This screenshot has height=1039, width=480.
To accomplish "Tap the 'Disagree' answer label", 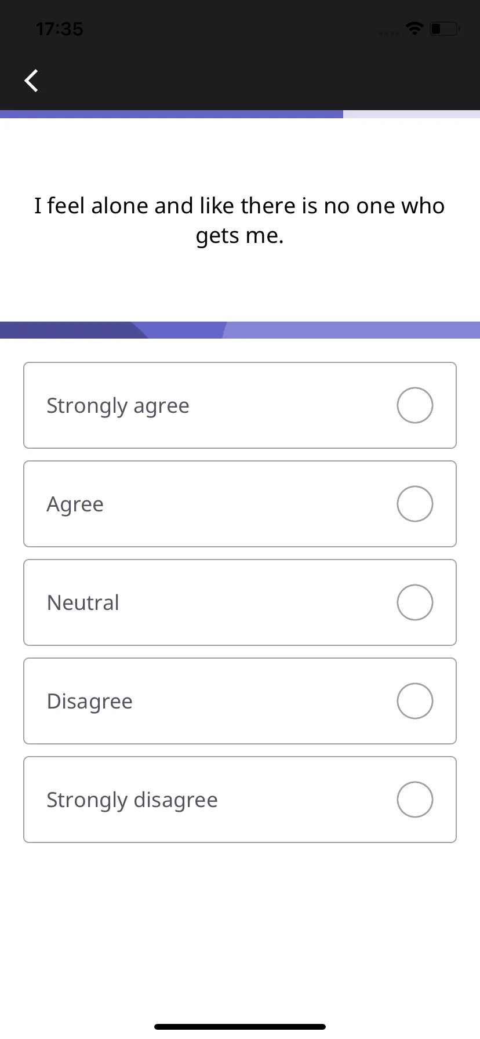I will (89, 702).
